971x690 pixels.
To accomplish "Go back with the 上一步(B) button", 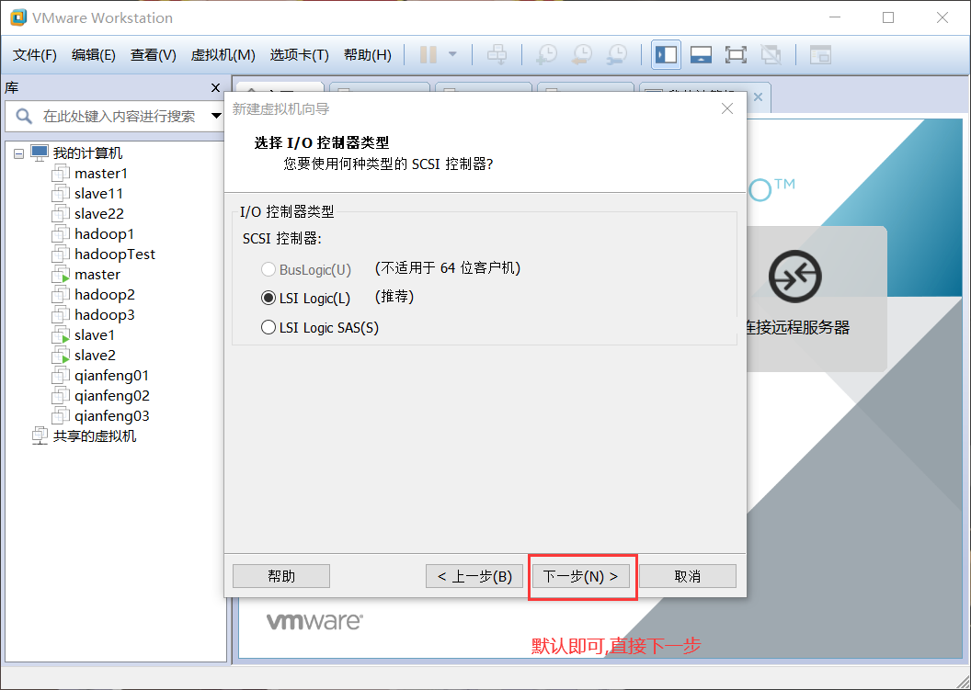I will click(x=474, y=576).
